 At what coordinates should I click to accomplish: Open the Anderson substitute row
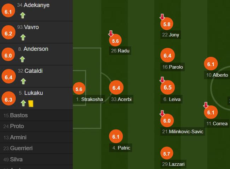tap(36, 54)
